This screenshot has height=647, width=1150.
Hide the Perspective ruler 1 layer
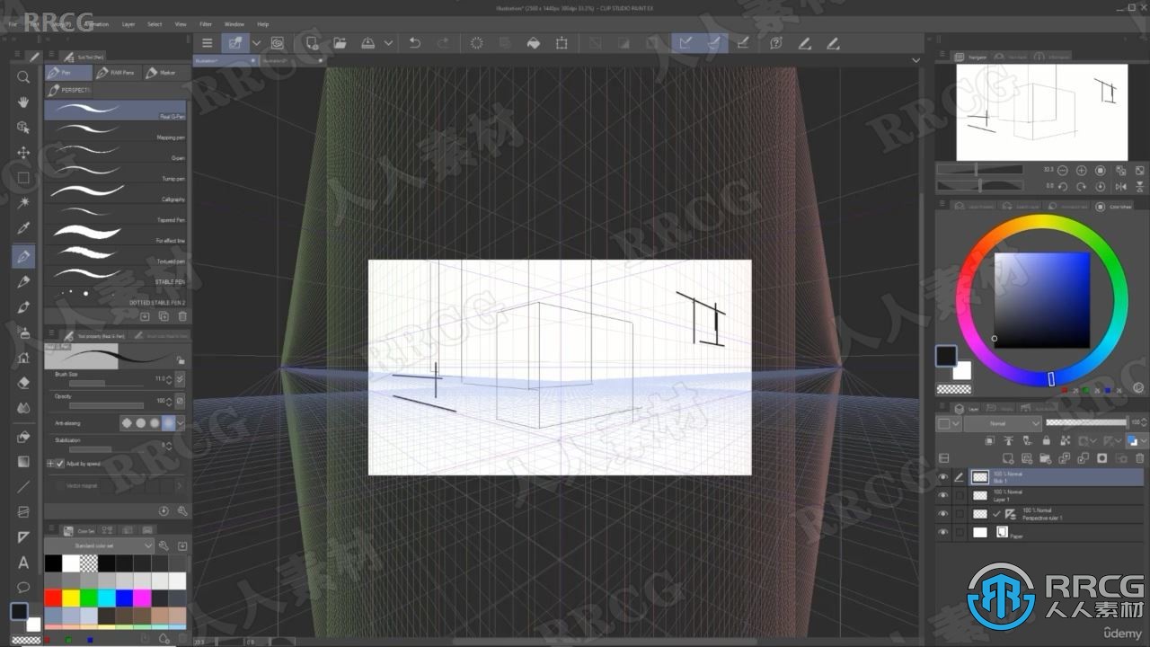click(942, 514)
